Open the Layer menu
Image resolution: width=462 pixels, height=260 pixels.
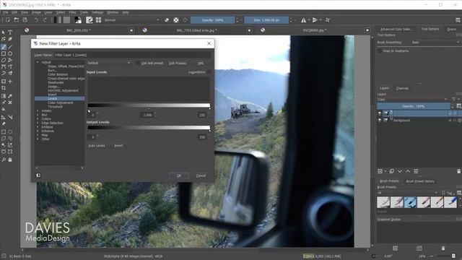point(48,12)
